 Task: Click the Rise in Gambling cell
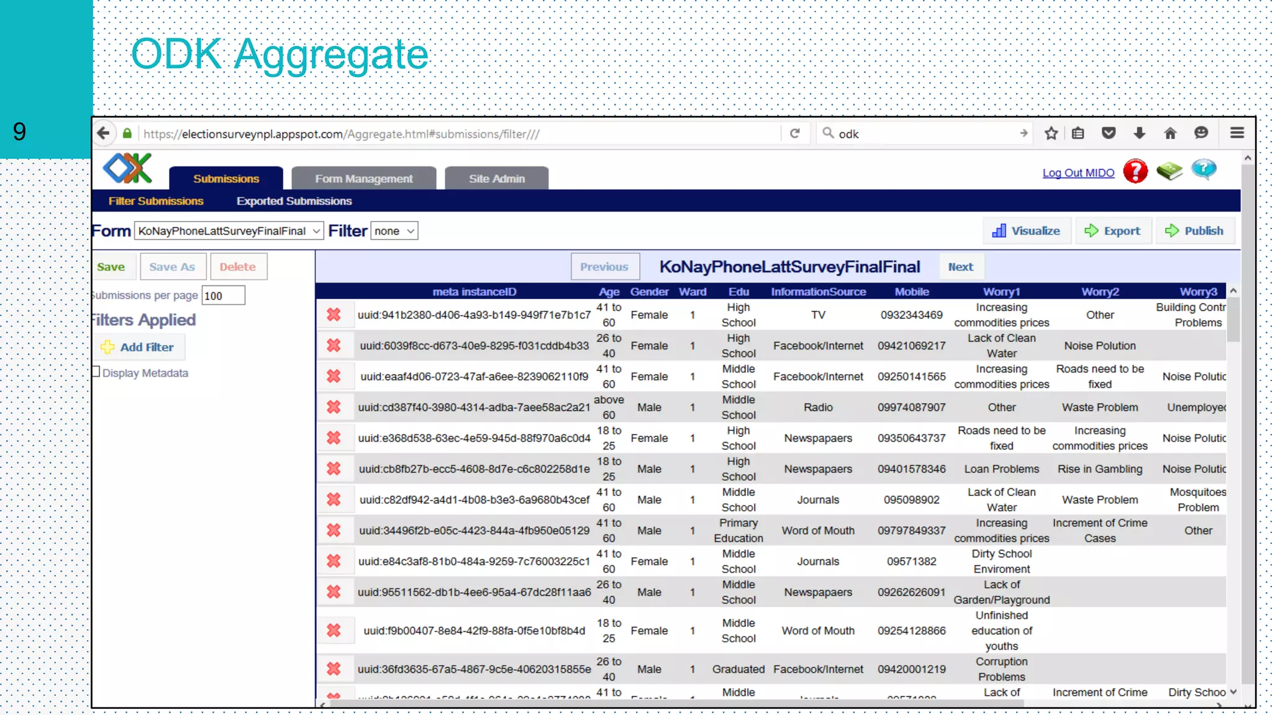coord(1100,469)
